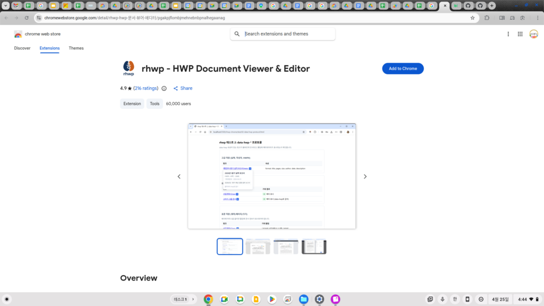The image size is (544, 306).
Task: Click the Add to Chrome button
Action: pos(403,69)
